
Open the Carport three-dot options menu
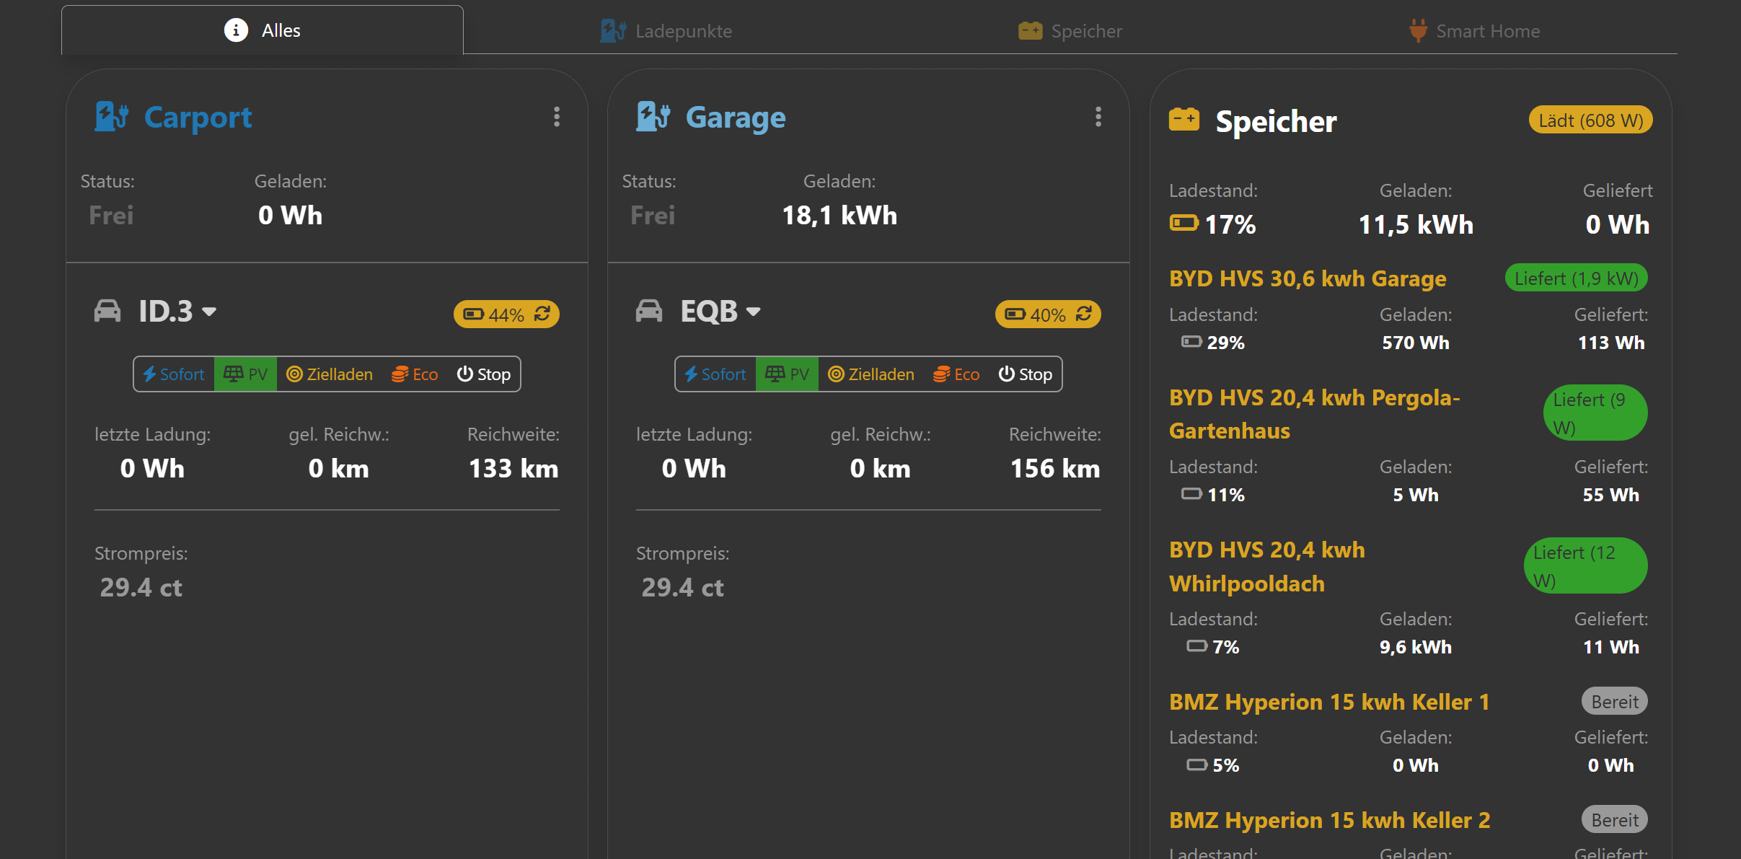(557, 117)
